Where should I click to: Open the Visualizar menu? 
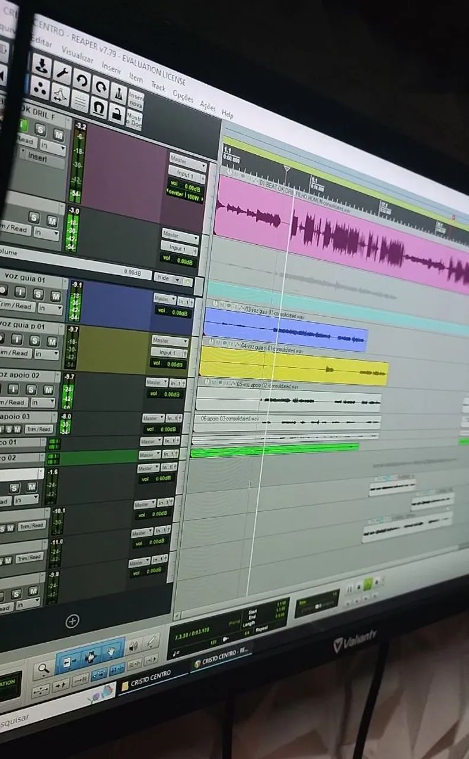78,55
